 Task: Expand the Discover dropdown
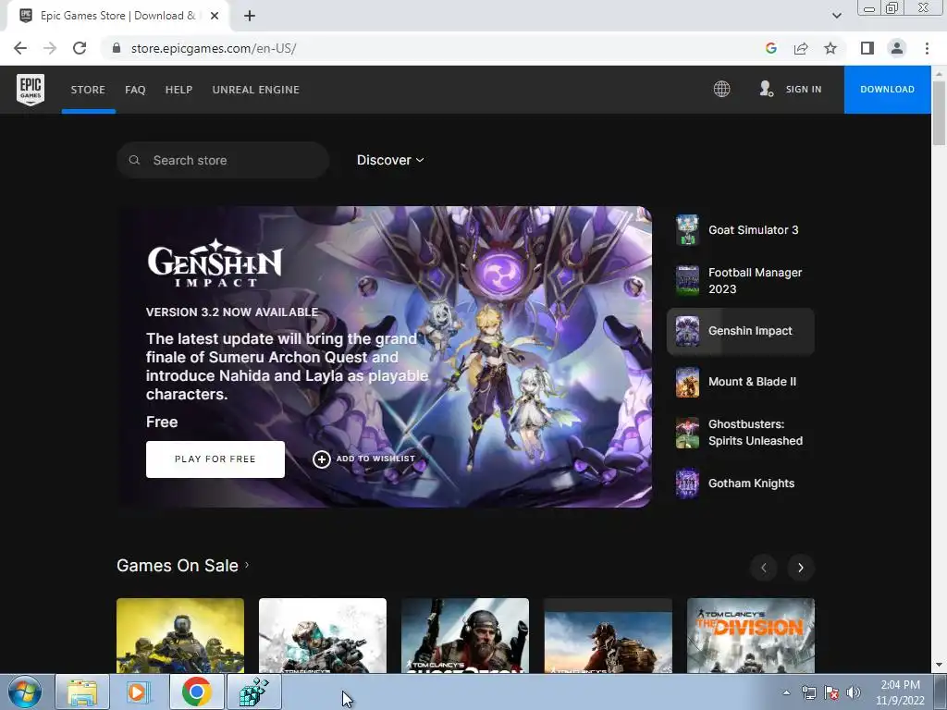390,160
